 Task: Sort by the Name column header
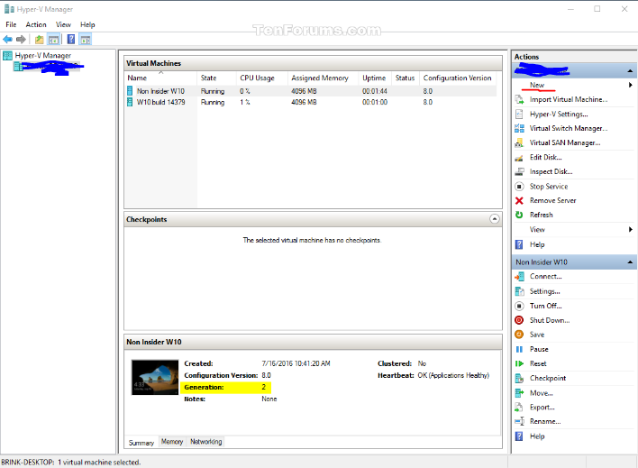point(160,78)
